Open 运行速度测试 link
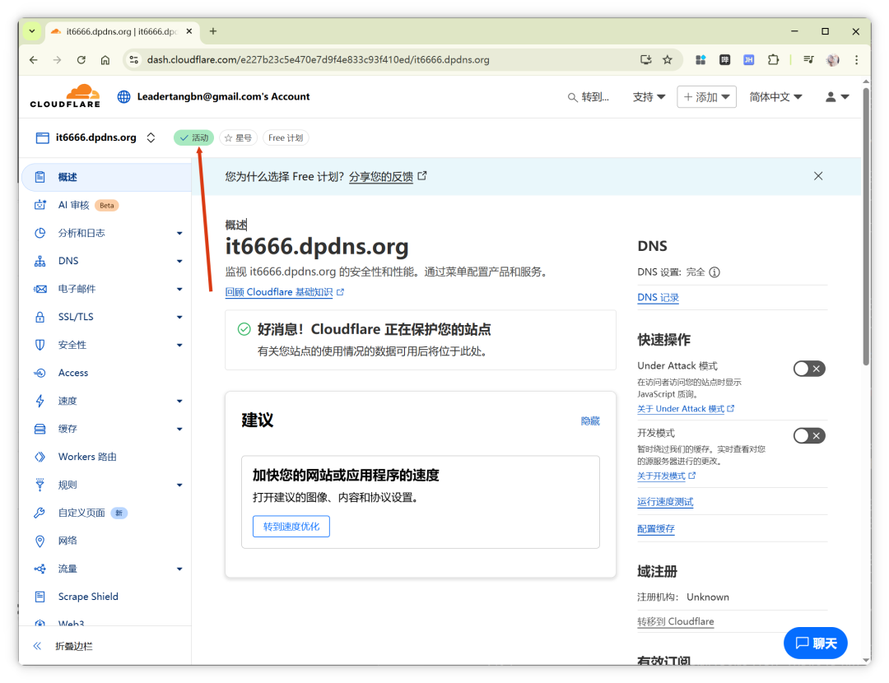This screenshot has width=889, height=683. (x=665, y=502)
